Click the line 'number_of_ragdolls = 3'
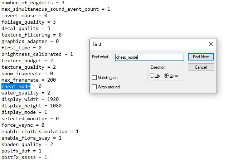 33,3
